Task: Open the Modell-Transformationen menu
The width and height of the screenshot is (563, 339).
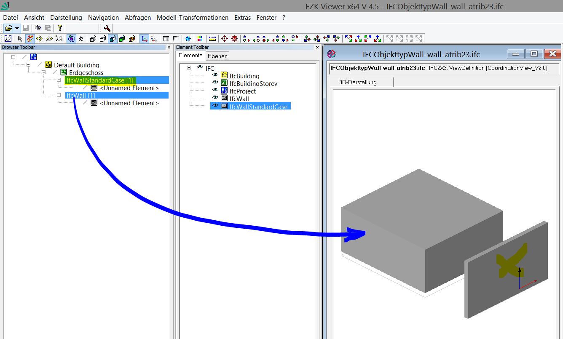Action: pyautogui.click(x=192, y=18)
